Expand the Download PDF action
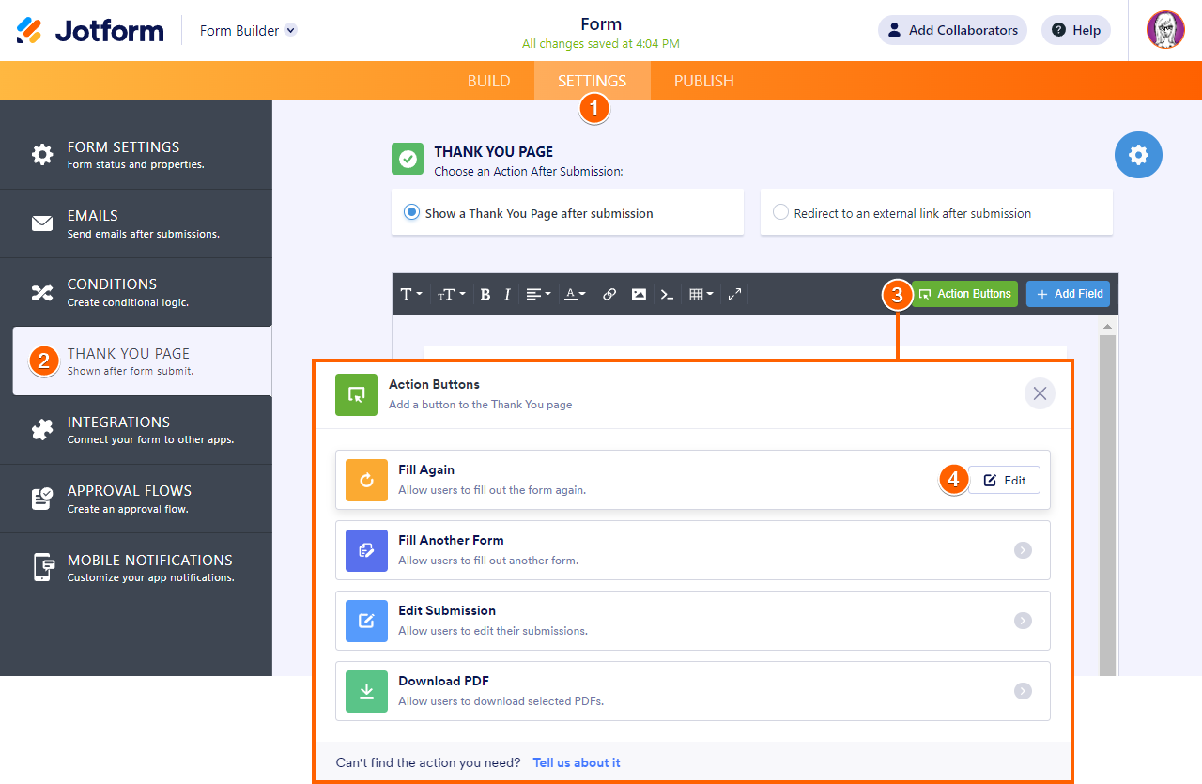This screenshot has height=784, width=1202. coord(1023,691)
